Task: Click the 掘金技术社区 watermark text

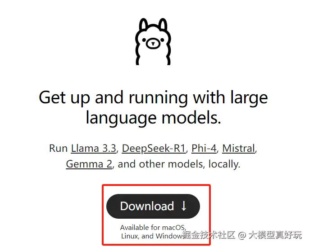Action: coord(209,234)
